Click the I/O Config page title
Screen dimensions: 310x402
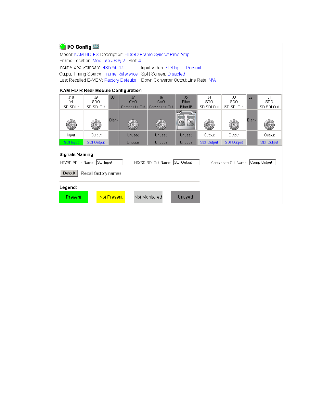pyautogui.click(x=79, y=47)
